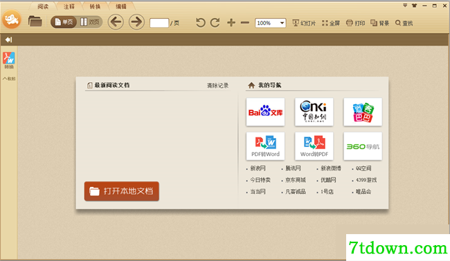Start slideshow mode (幻灯片)
The width and height of the screenshot is (450, 261).
[x=304, y=23]
